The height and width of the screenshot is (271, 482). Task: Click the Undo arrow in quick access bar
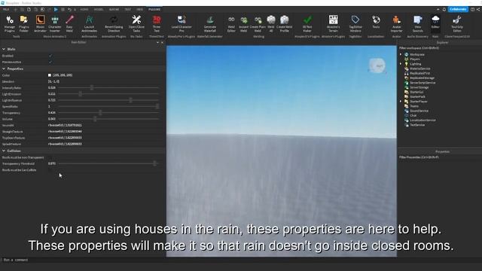pyautogui.click(x=69, y=10)
